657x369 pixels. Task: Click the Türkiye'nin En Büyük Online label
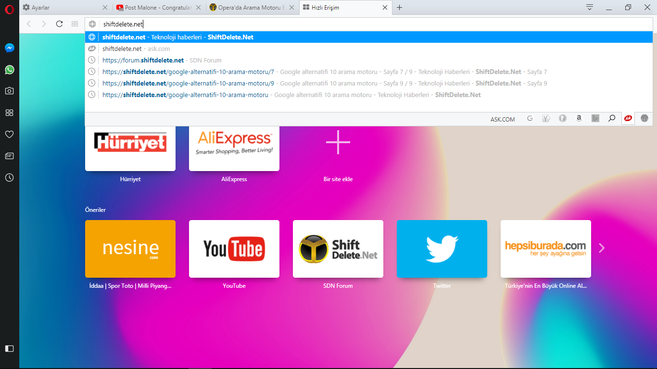tap(546, 286)
